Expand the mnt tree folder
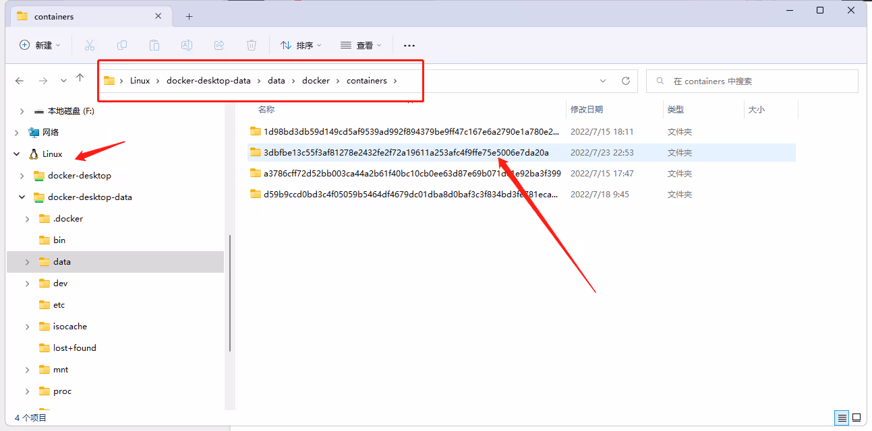The height and width of the screenshot is (431, 872). tap(28, 370)
